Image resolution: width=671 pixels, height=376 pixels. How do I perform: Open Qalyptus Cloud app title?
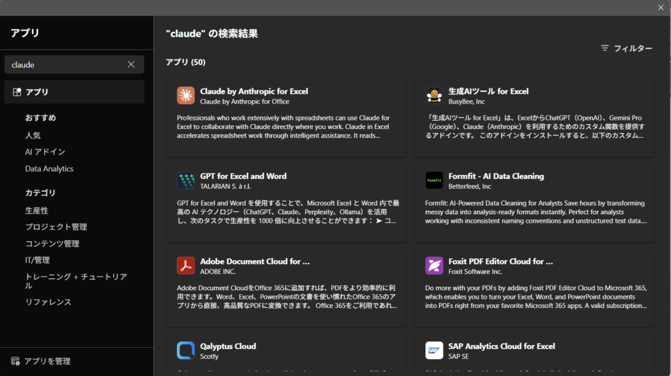coord(228,346)
